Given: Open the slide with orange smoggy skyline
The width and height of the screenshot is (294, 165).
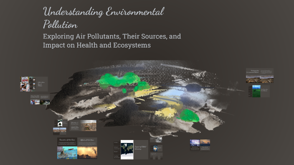Looking at the screenshot, I should tap(205, 145).
